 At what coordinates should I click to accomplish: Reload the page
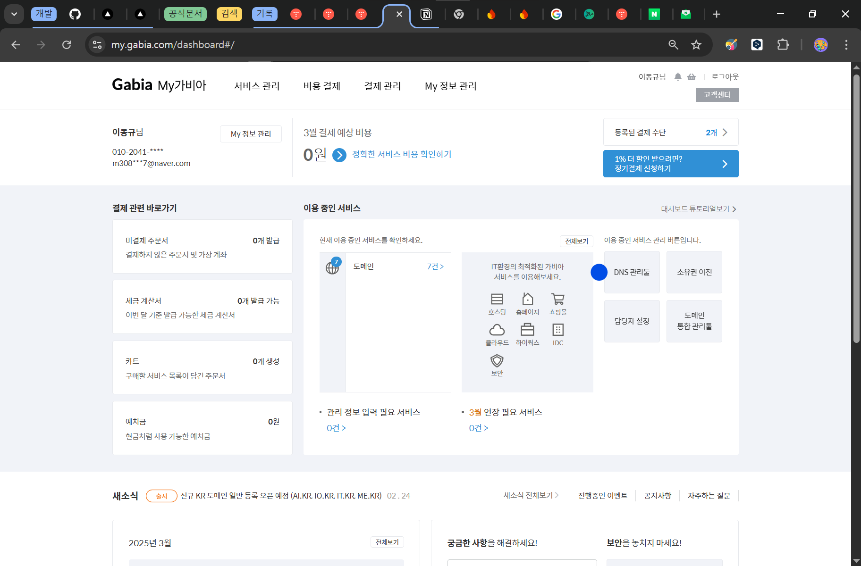[67, 45]
